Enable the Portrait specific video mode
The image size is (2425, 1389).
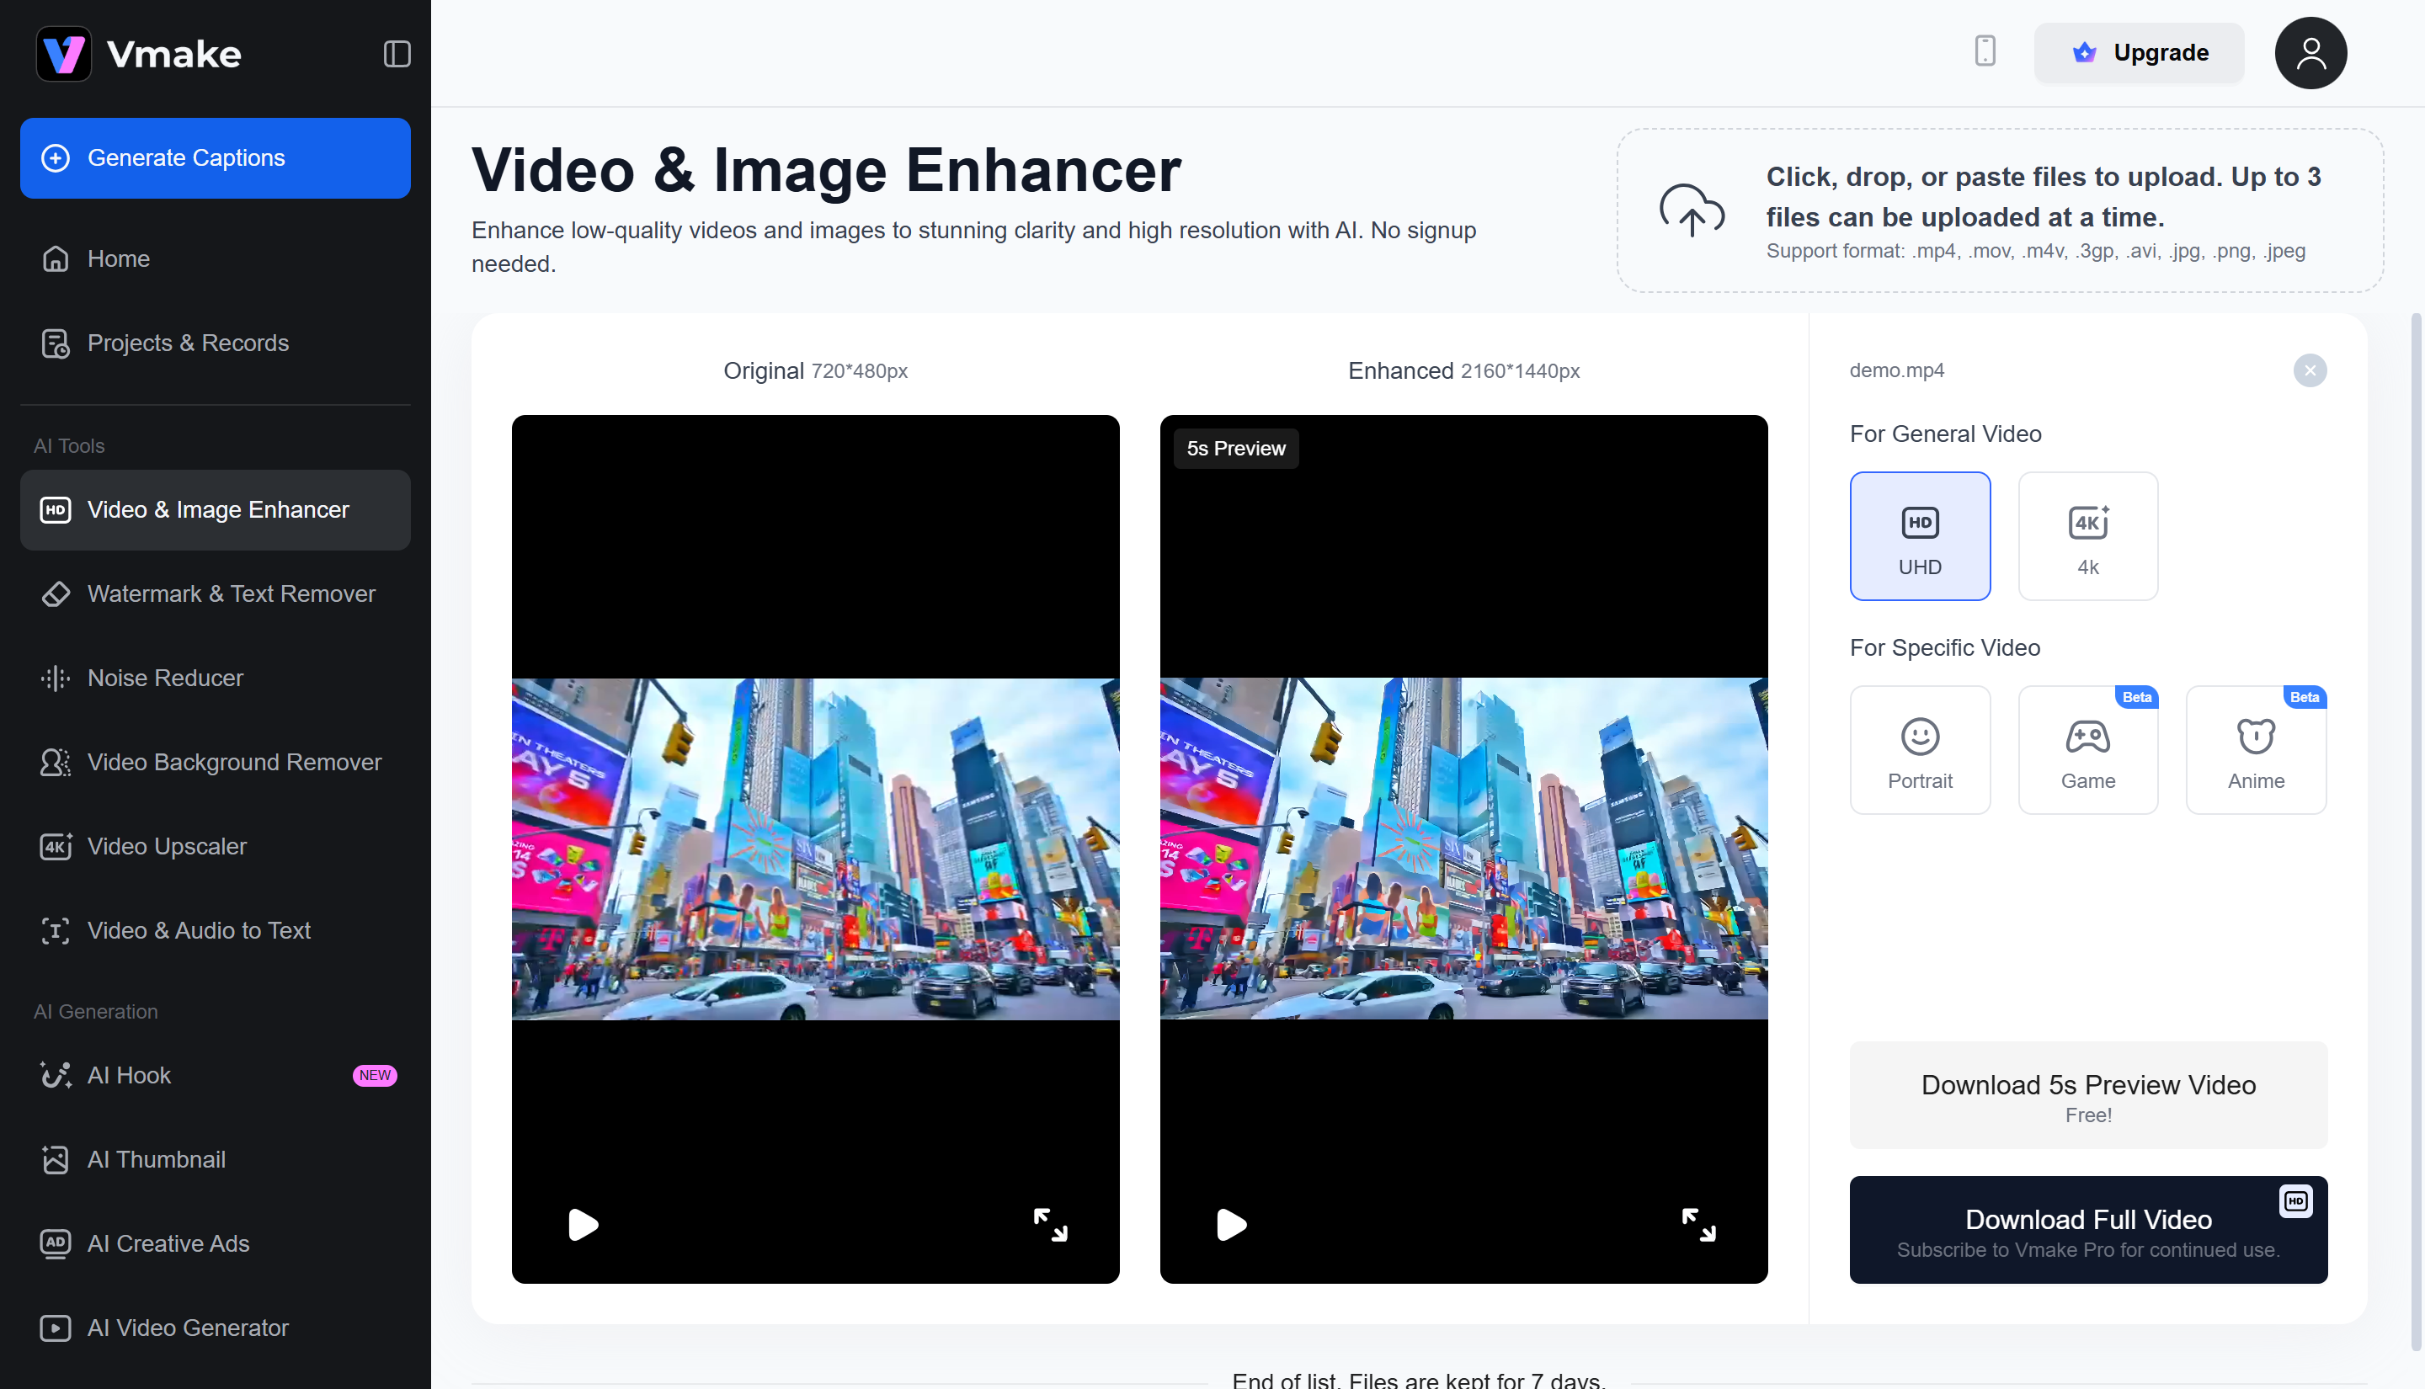click(1920, 749)
